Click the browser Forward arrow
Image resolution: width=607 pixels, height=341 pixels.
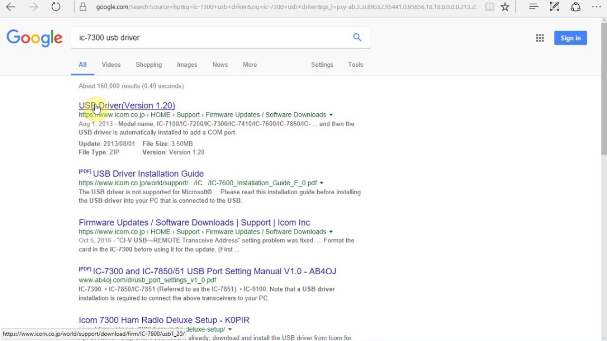(x=33, y=7)
